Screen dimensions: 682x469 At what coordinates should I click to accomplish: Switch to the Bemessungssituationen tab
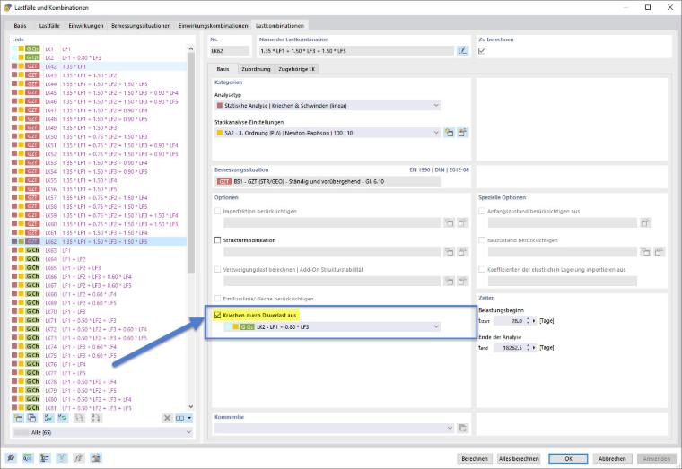pos(141,26)
